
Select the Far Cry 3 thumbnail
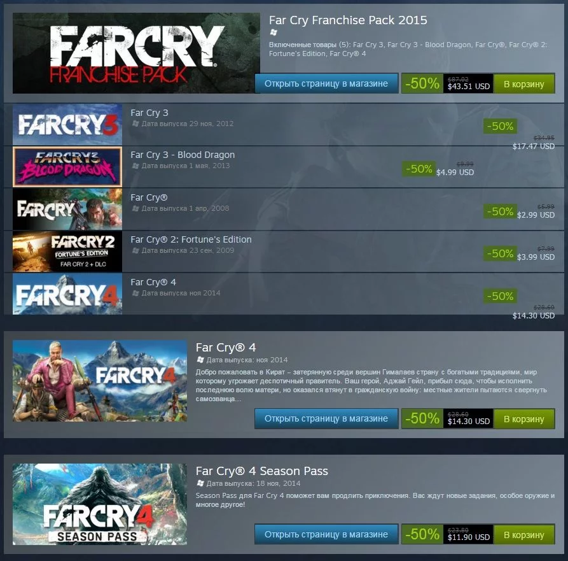pyautogui.click(x=67, y=124)
